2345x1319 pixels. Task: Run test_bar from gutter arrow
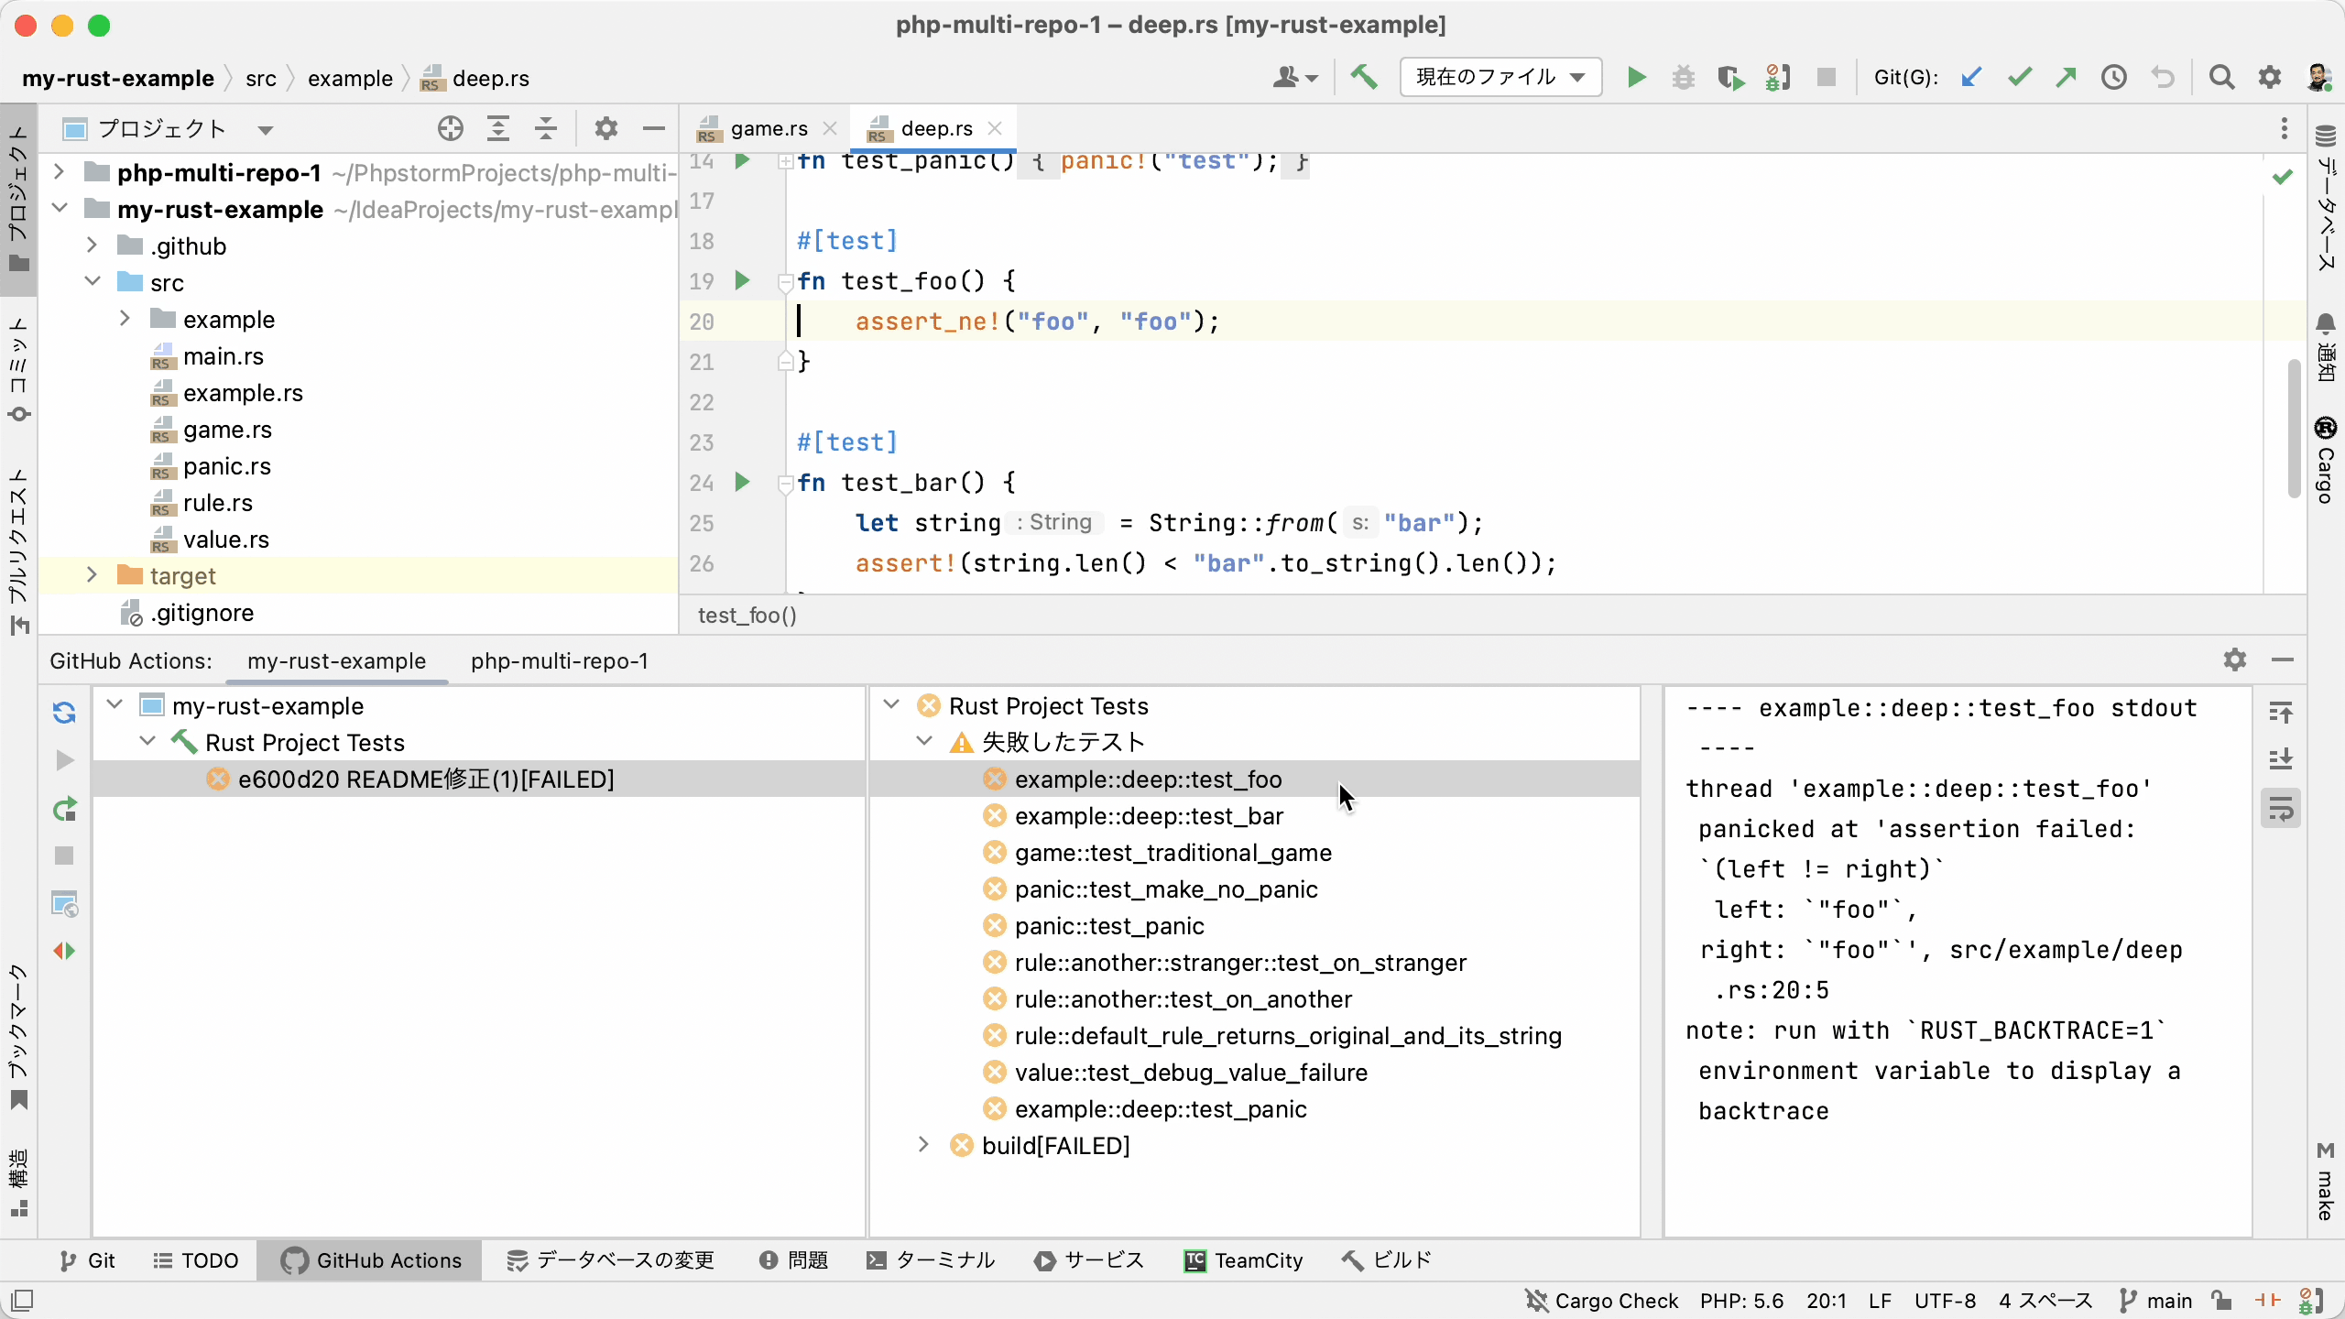click(x=743, y=482)
